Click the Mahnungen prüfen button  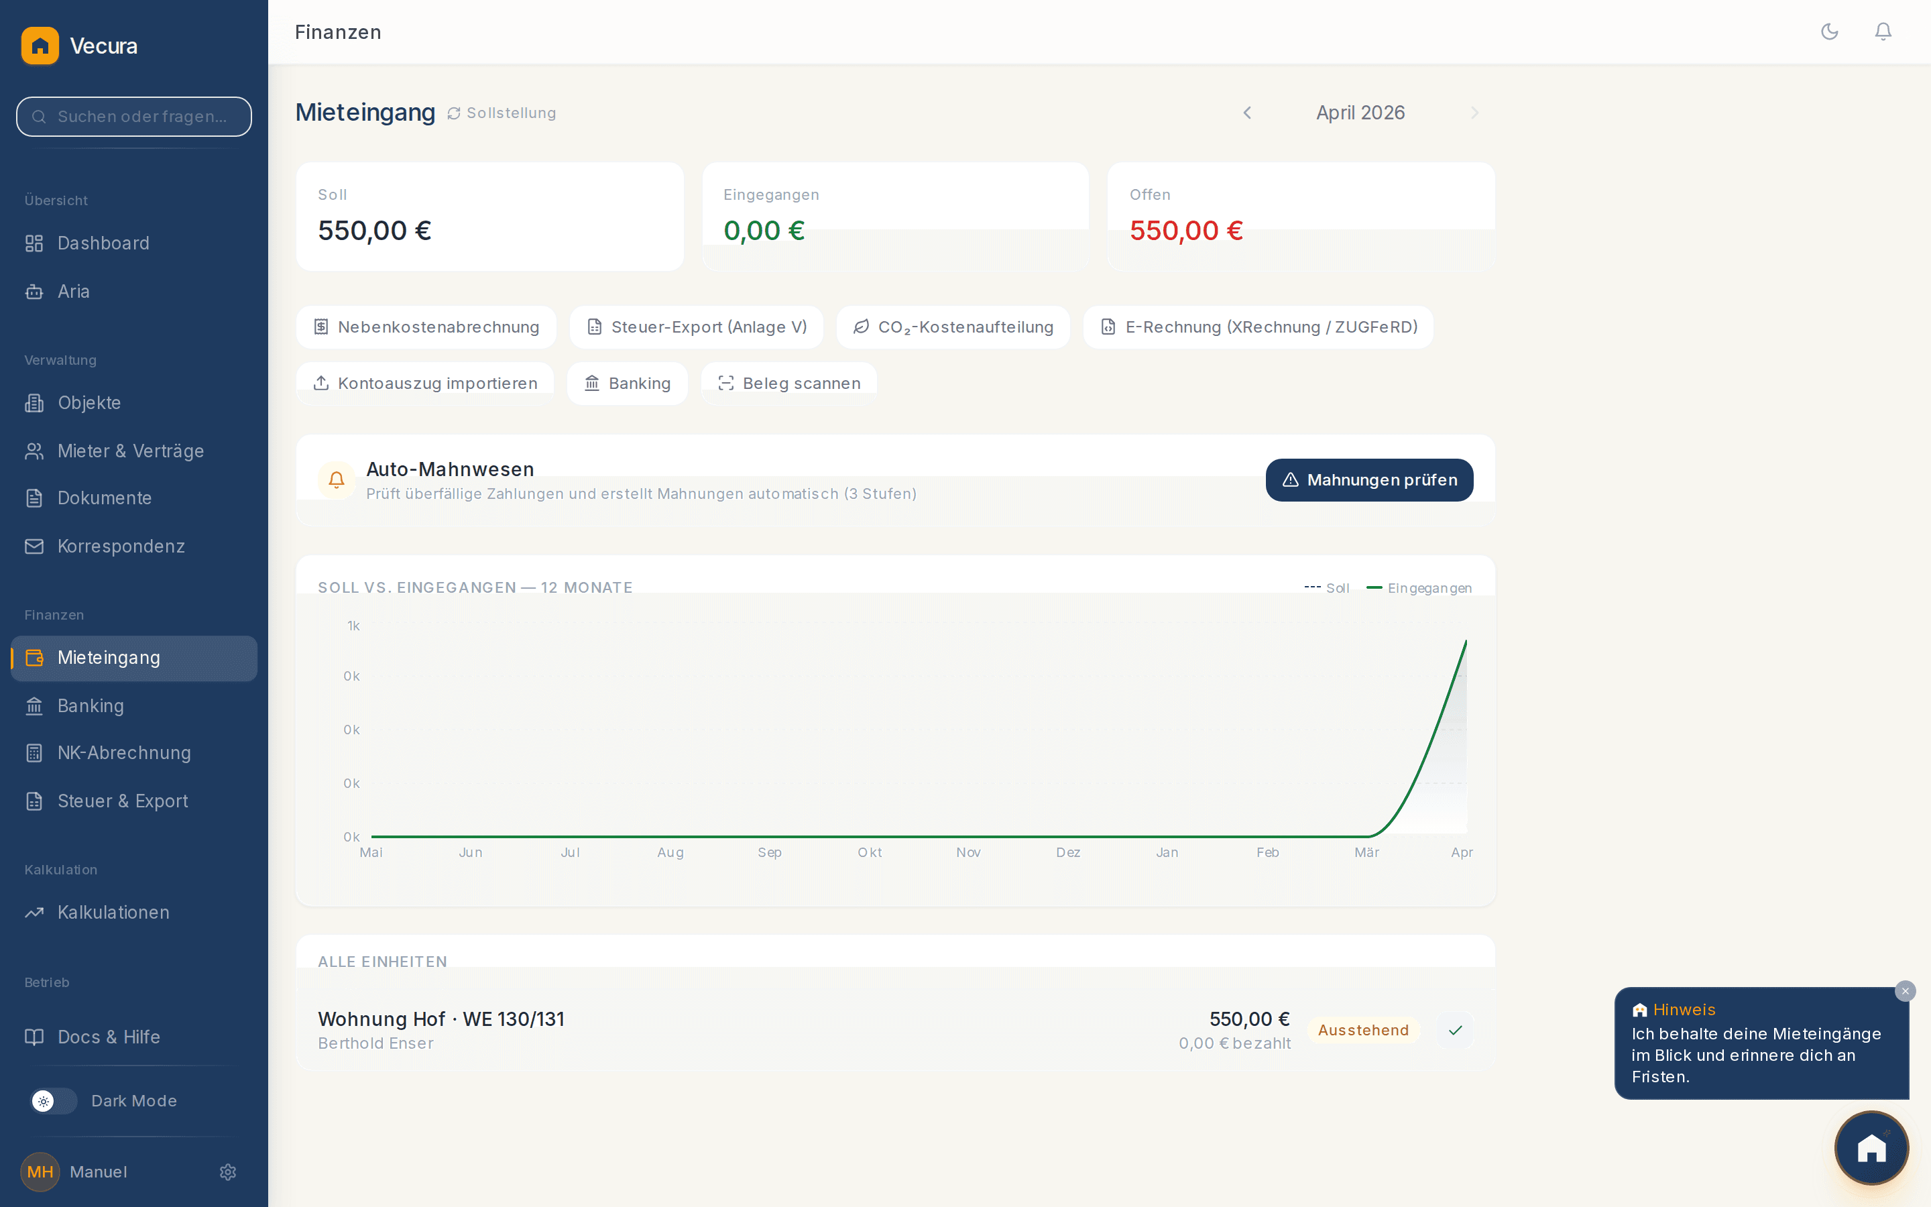[1369, 479]
